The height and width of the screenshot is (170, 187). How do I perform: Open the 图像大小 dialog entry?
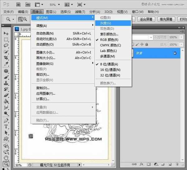pos(45,52)
